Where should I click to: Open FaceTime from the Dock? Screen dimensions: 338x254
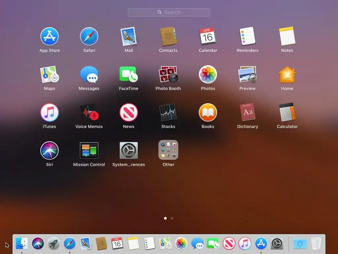213,243
